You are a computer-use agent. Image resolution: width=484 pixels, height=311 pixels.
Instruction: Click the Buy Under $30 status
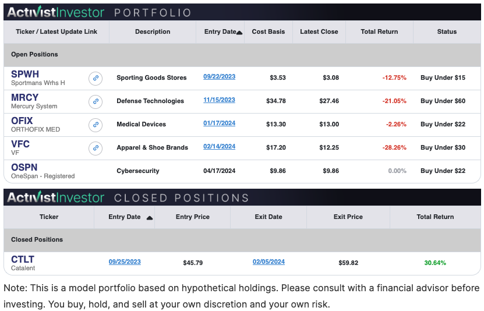pos(443,147)
